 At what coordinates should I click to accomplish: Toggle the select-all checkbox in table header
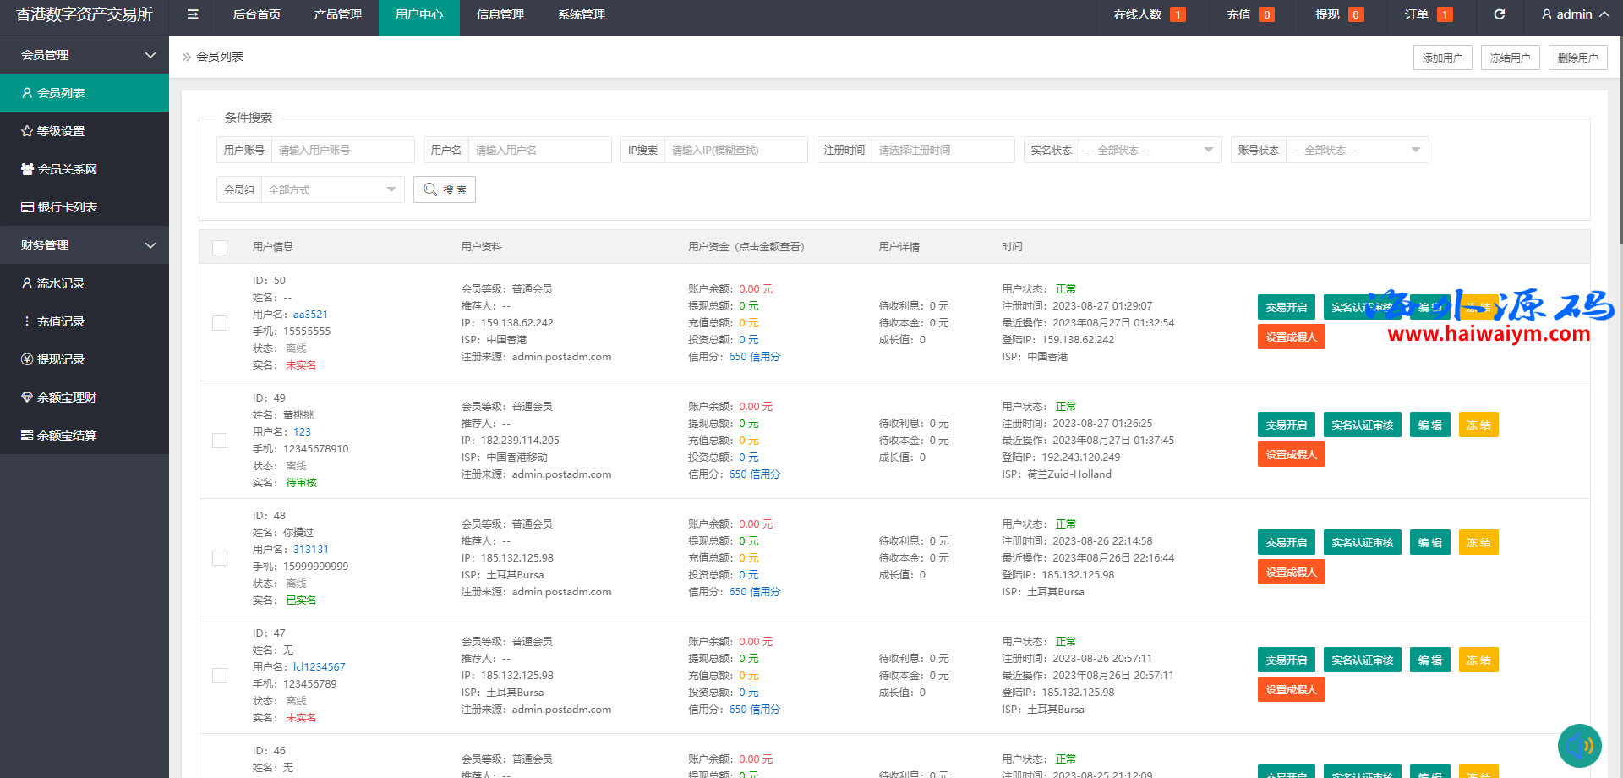pyautogui.click(x=220, y=247)
